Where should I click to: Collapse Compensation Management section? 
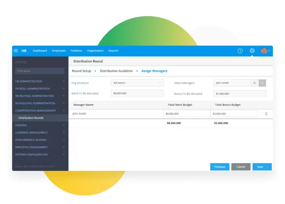click(x=40, y=110)
